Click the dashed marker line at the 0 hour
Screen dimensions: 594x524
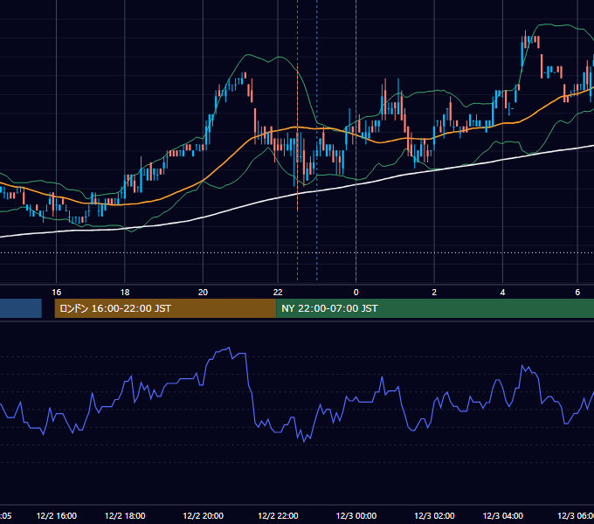356,140
